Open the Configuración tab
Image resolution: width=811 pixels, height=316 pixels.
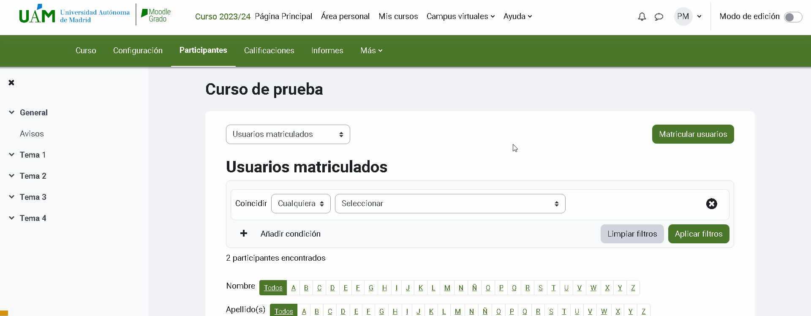click(138, 51)
